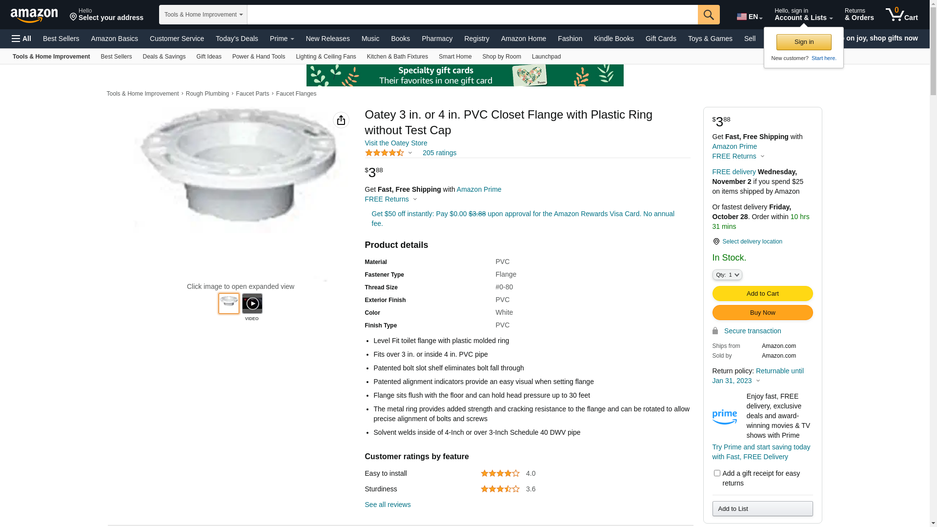Play the product video thumbnail
The width and height of the screenshot is (937, 527).
252,304
